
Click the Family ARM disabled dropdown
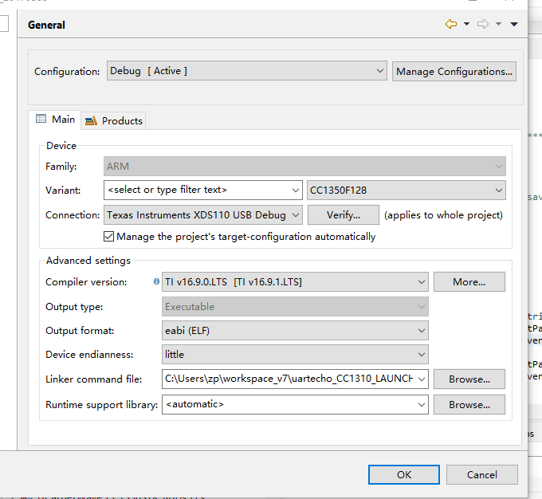[x=304, y=167]
